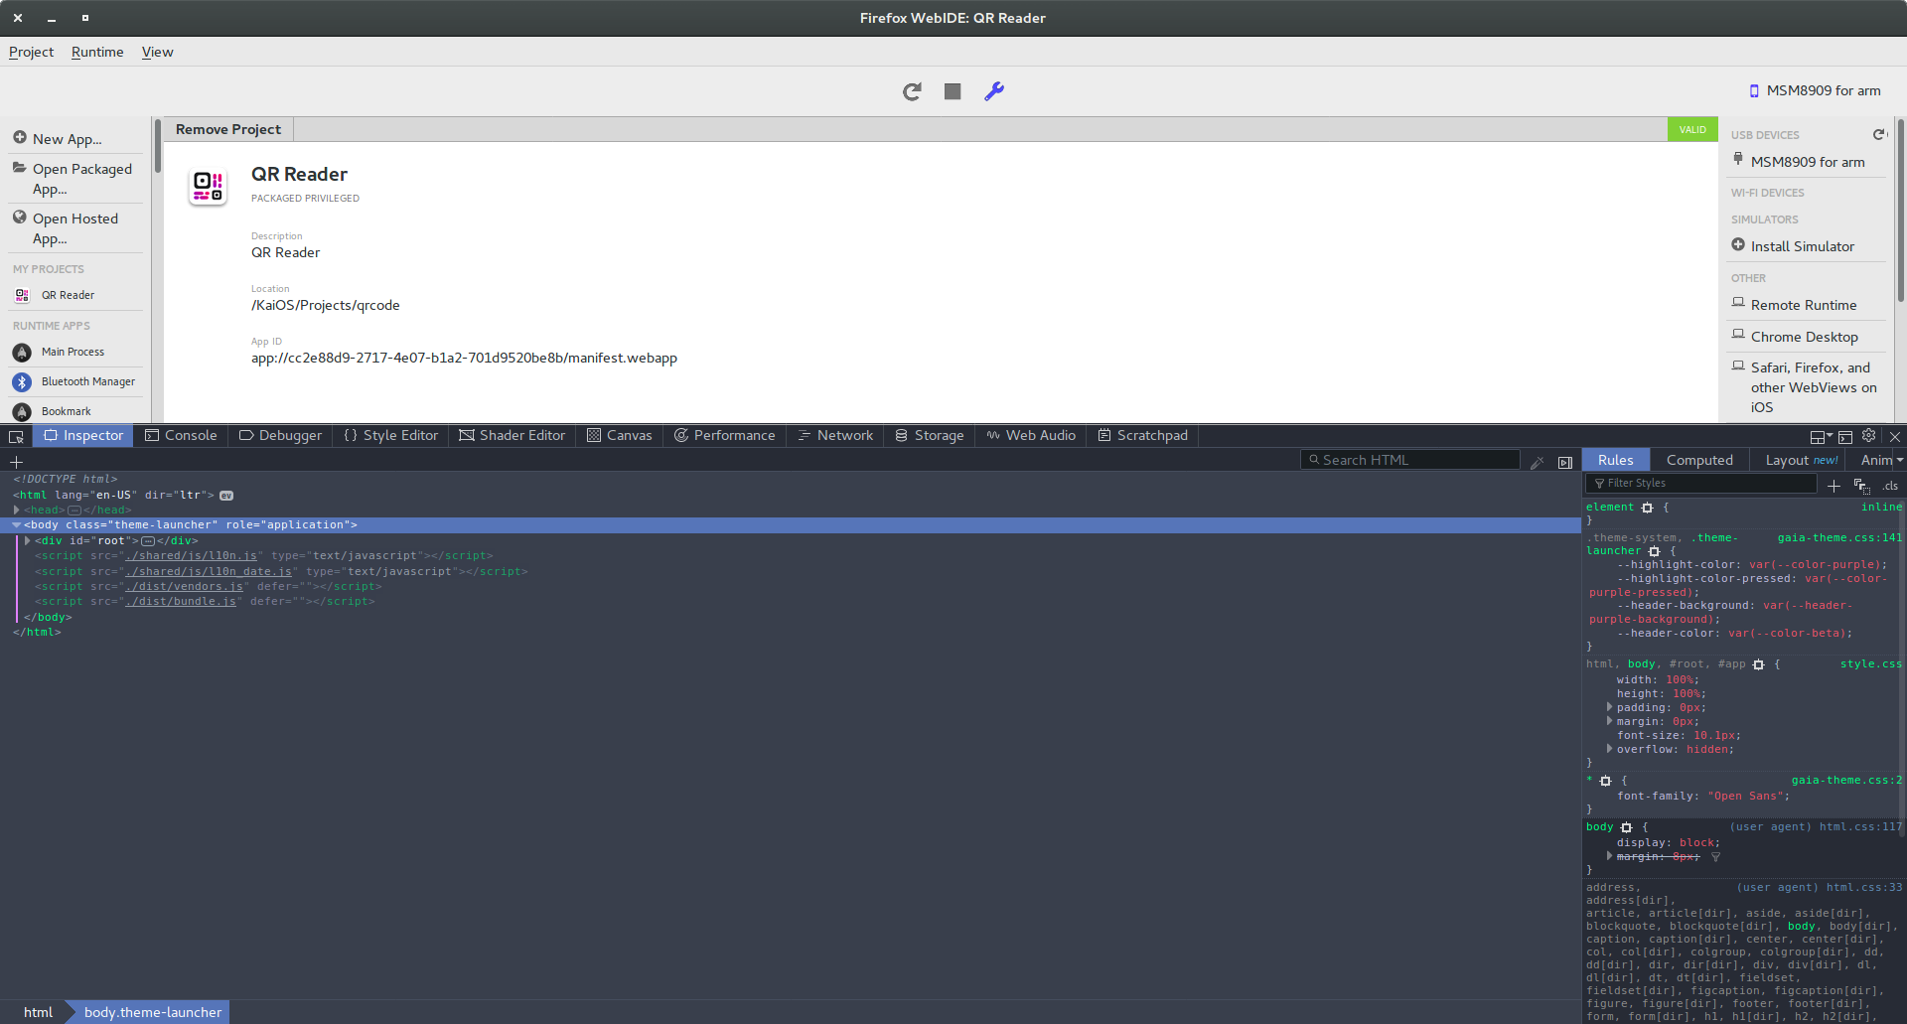1907x1024 pixels.
Task: Open the Shader Editor tab
Action: point(512,436)
